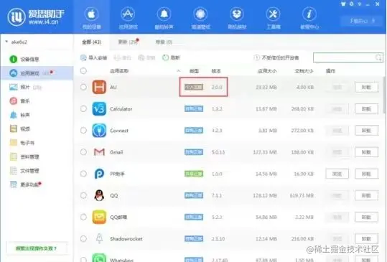
Task: Select the QQ row checkbox
Action: (x=83, y=195)
